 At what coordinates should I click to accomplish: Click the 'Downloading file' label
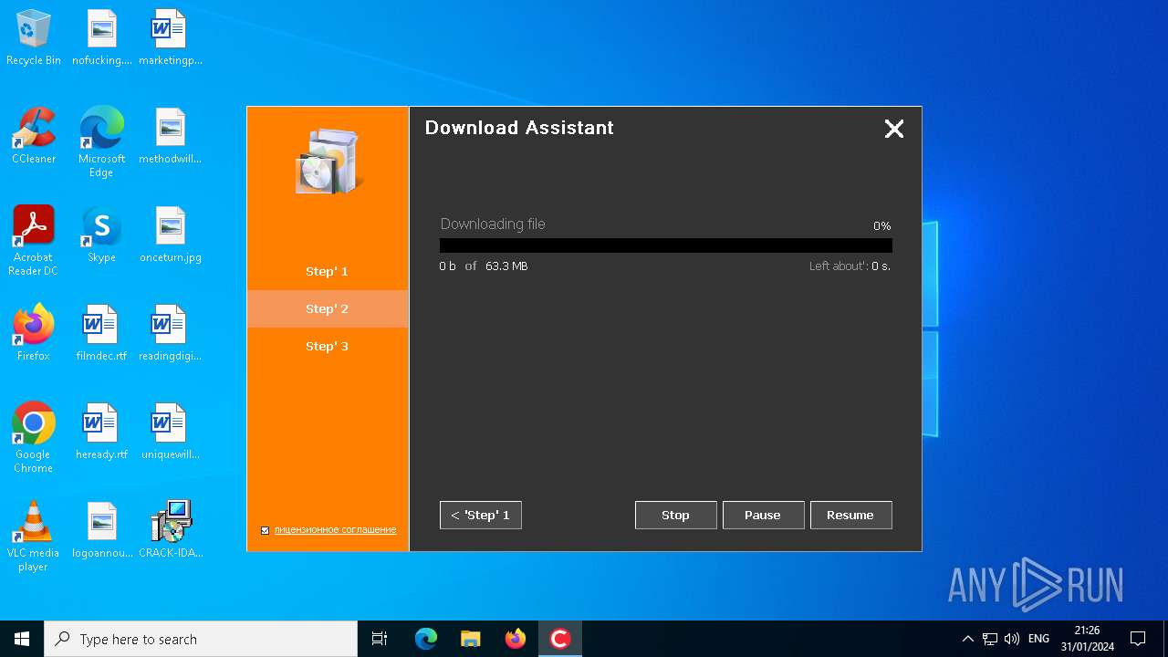tap(493, 224)
